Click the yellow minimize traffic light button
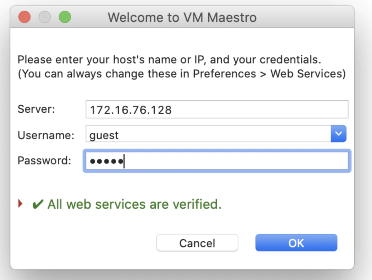The image size is (372, 280). [x=45, y=17]
